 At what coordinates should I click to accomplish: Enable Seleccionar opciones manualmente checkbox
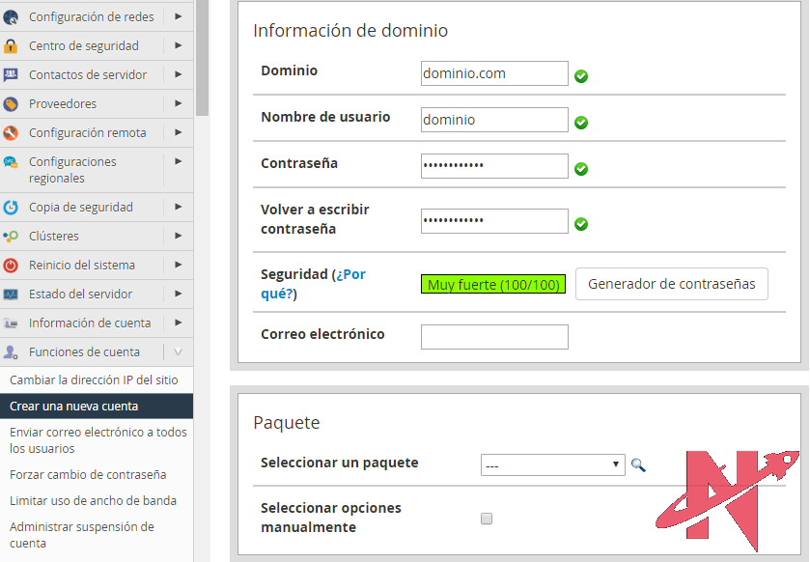point(487,519)
